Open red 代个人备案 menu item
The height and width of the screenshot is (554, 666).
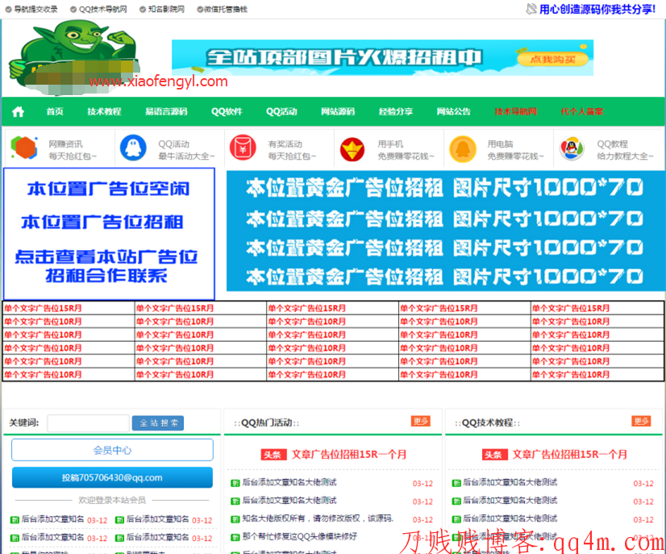point(582,112)
